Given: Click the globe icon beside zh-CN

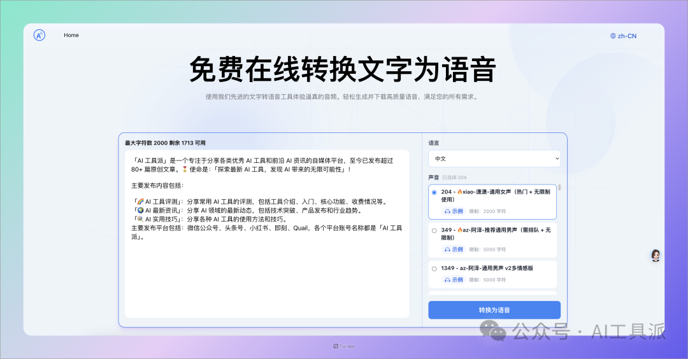Looking at the screenshot, I should (613, 36).
